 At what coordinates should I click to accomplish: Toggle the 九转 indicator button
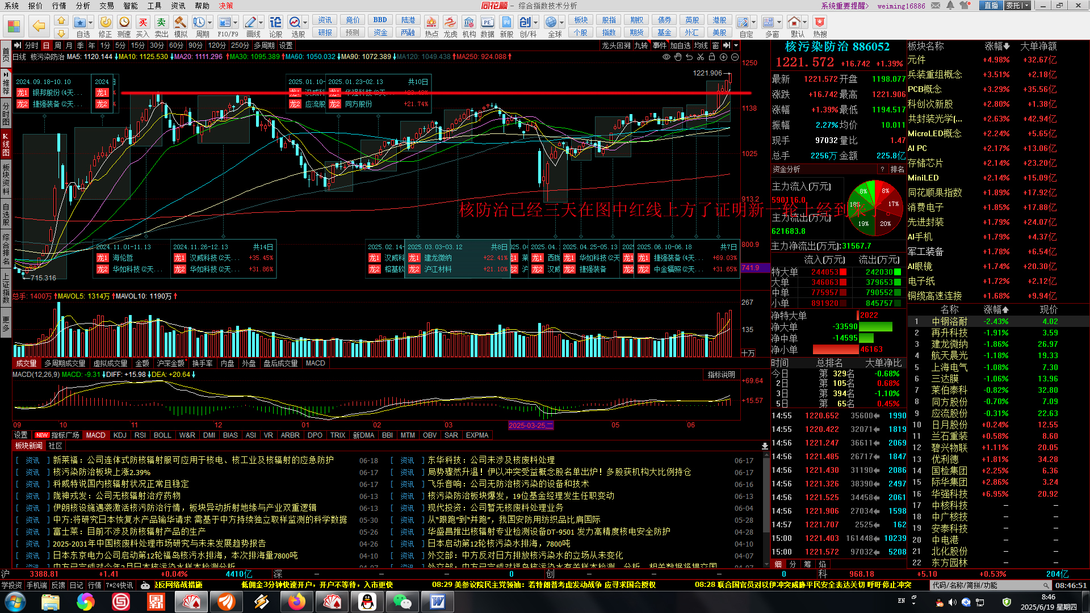(641, 45)
